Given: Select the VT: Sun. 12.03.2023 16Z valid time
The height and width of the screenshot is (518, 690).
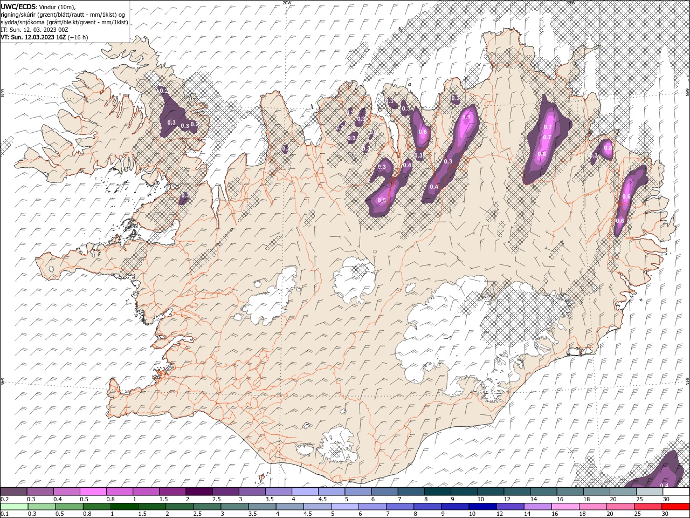Looking at the screenshot, I should click(33, 37).
